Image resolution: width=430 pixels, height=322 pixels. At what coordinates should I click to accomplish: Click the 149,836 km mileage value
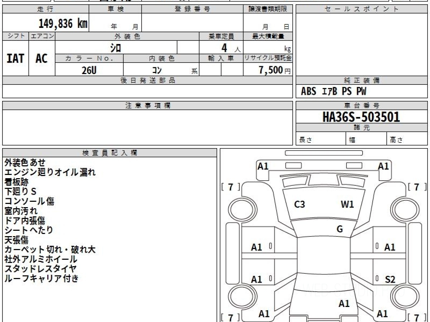(x=63, y=24)
